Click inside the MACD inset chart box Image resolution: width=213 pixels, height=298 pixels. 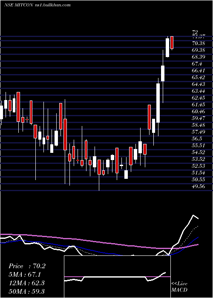pyautogui.click(x=117, y=277)
